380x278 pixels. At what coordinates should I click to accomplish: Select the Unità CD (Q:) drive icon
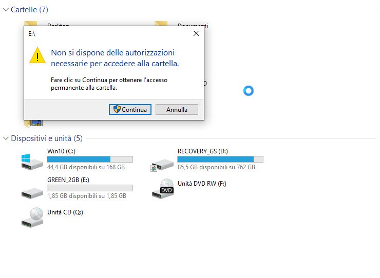click(x=32, y=217)
